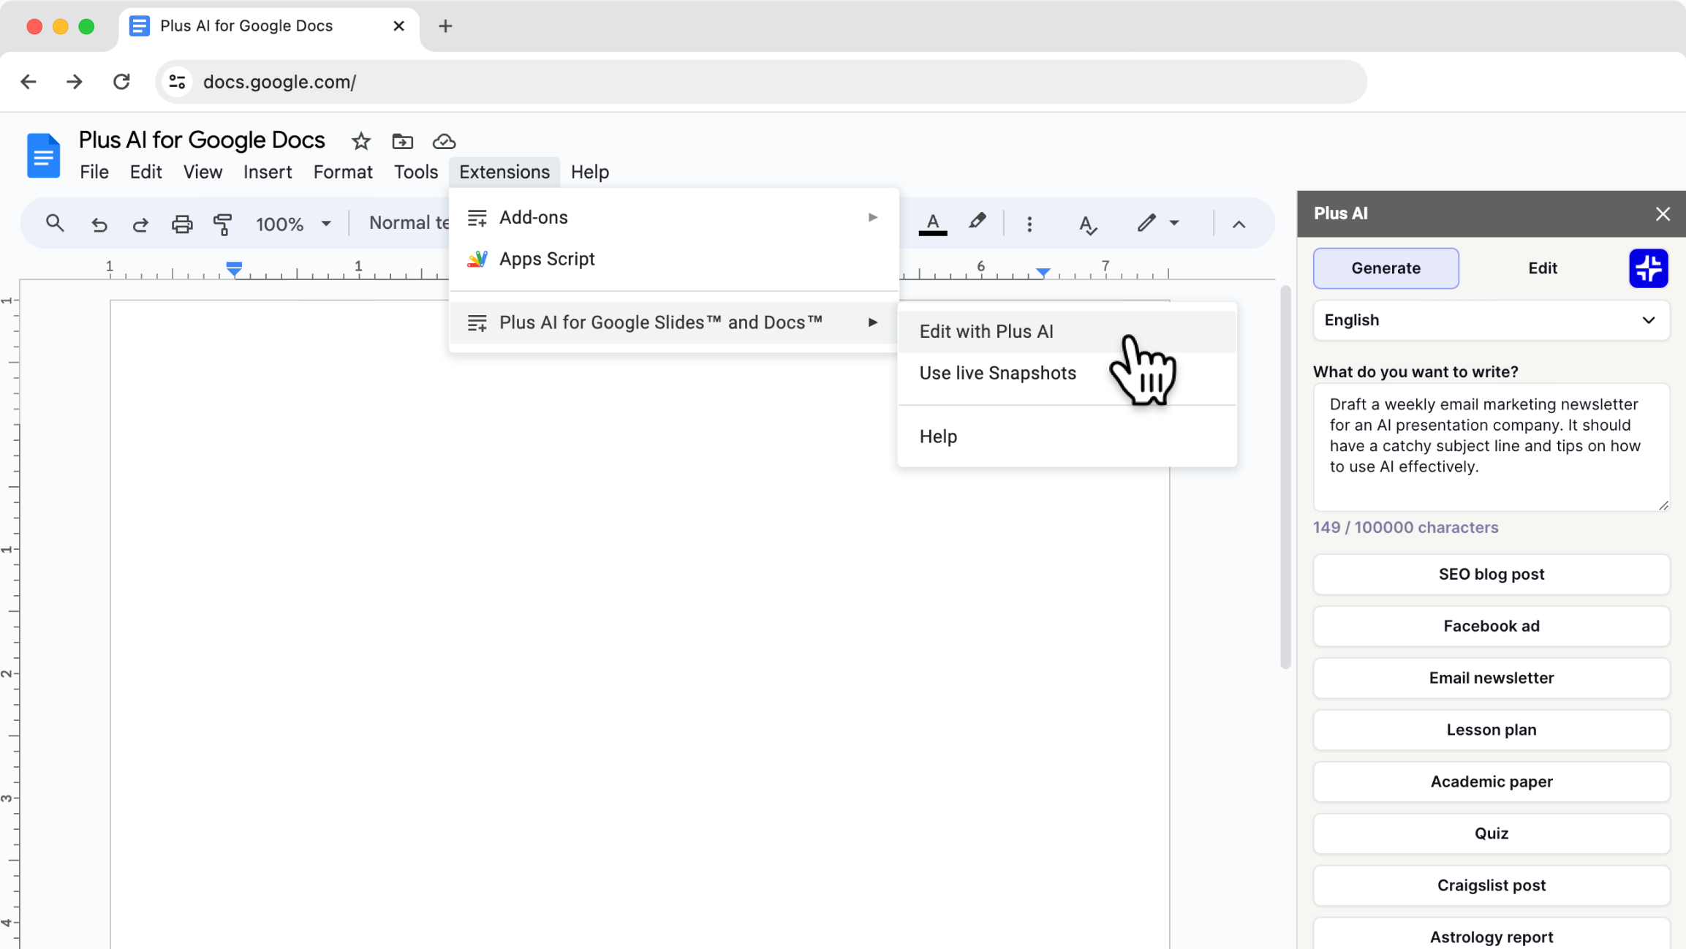Open the Edit menu
This screenshot has width=1686, height=949.
point(145,172)
